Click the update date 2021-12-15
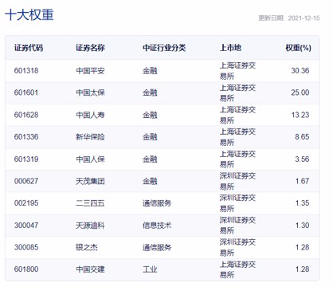Screen dimensions: 333x287 304,18
